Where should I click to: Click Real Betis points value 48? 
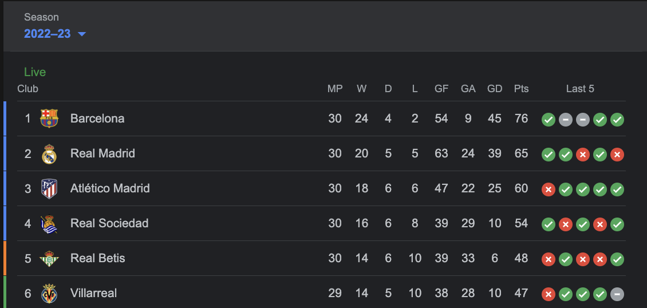coord(521,258)
